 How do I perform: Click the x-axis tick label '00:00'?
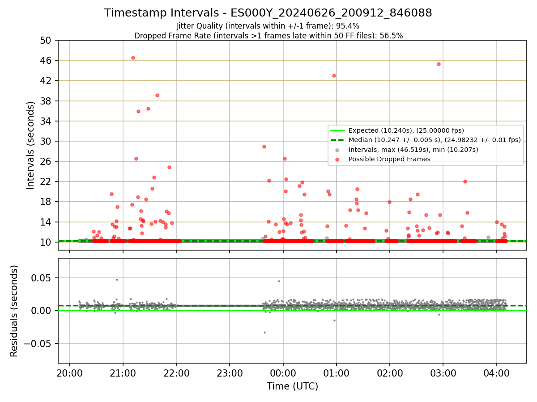(x=283, y=373)
